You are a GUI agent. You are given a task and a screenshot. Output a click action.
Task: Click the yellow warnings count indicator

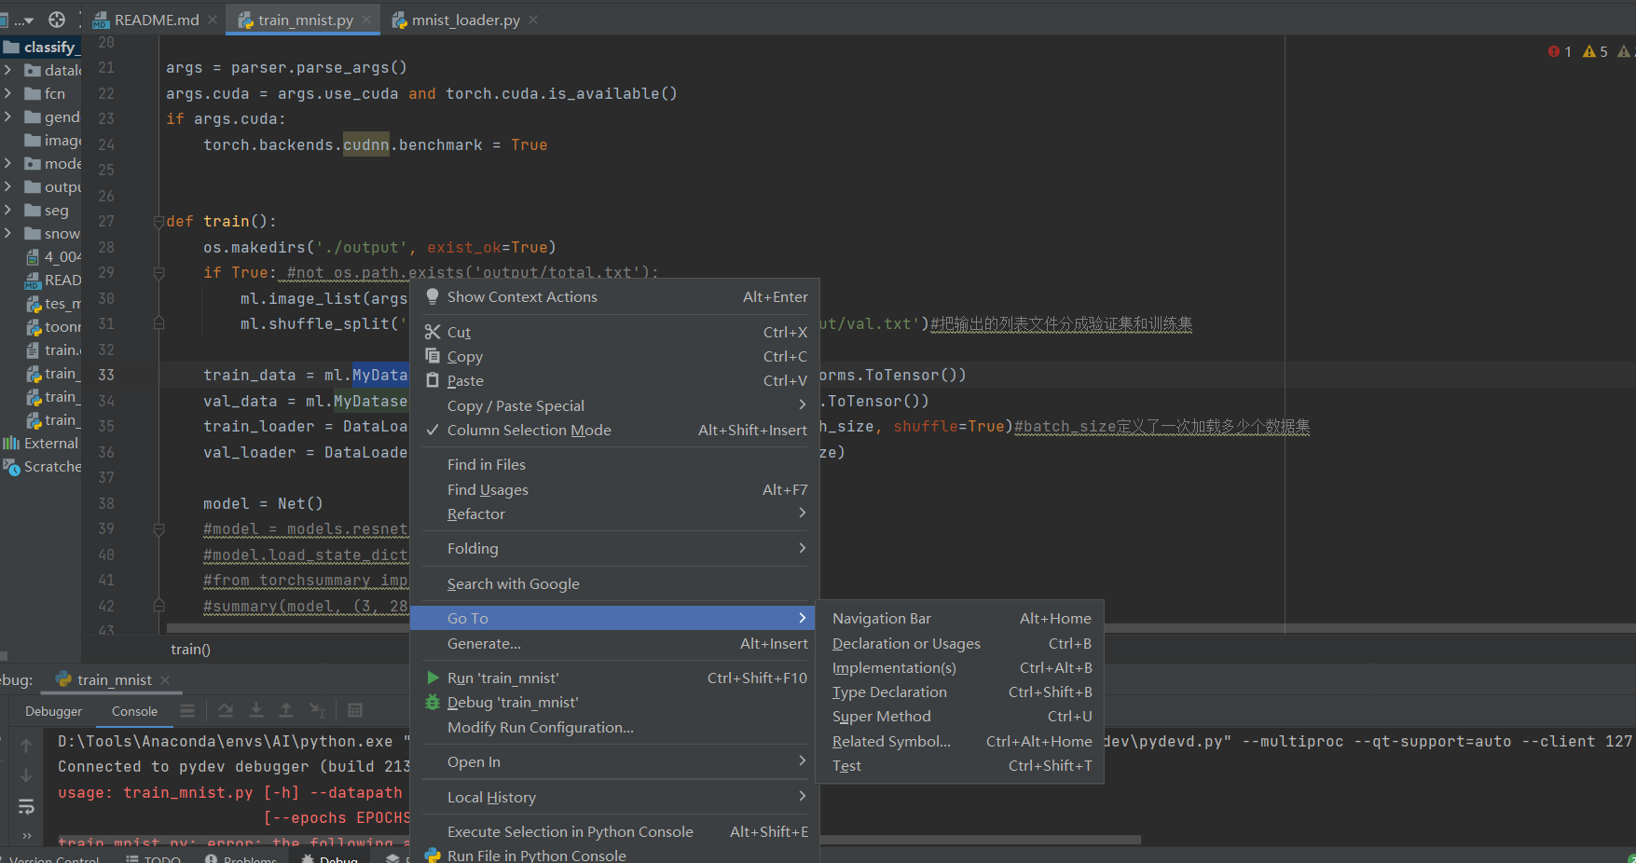click(x=1595, y=51)
